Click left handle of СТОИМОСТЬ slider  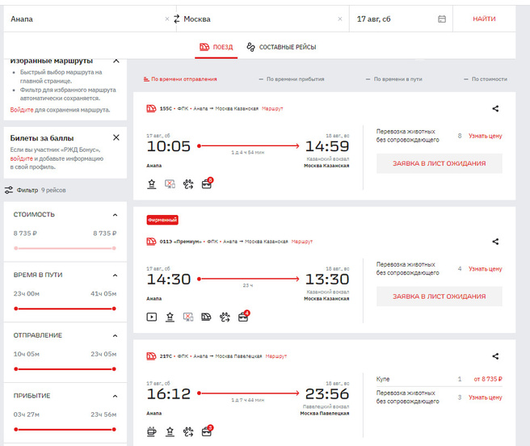16,248
